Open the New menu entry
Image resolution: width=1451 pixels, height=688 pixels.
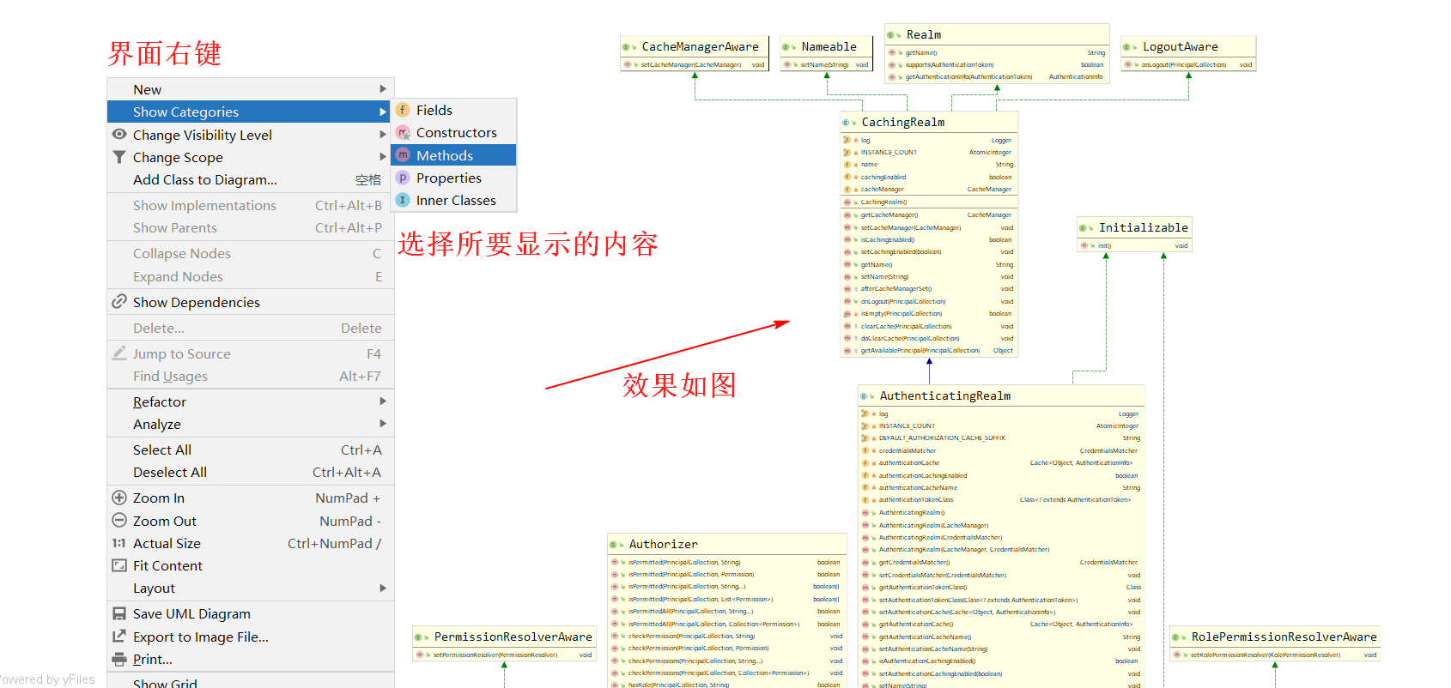tap(251, 89)
